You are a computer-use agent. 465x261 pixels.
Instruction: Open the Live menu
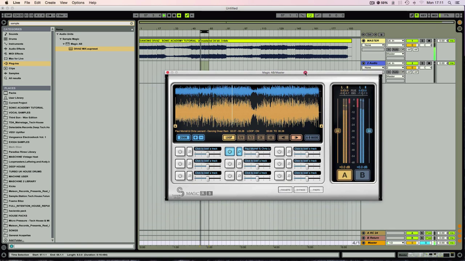click(16, 3)
